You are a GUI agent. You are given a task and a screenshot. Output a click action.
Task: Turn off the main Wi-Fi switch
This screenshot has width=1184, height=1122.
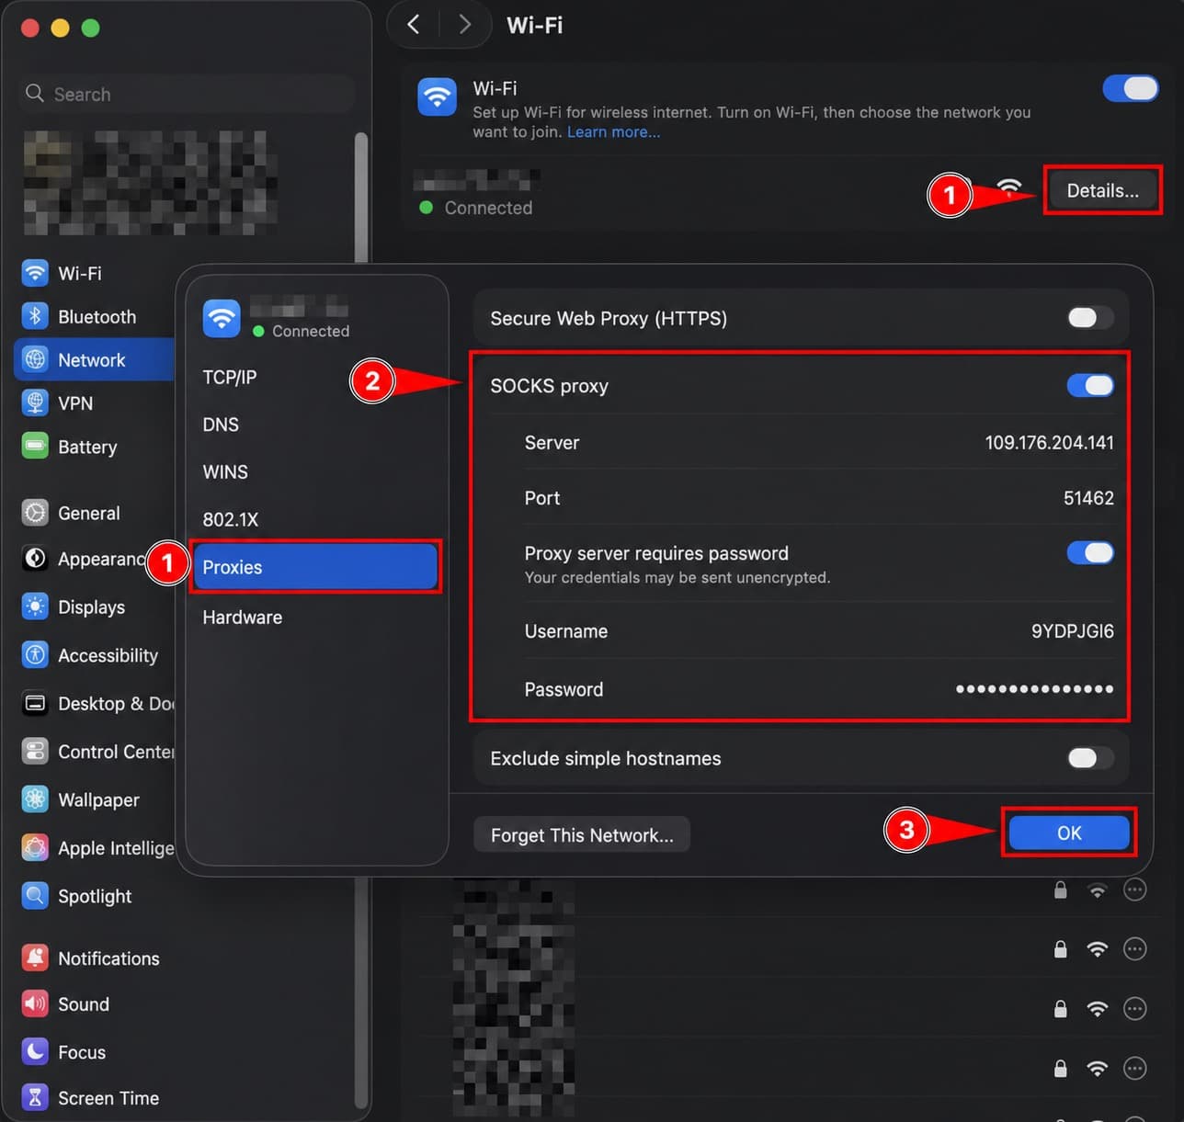click(1131, 88)
